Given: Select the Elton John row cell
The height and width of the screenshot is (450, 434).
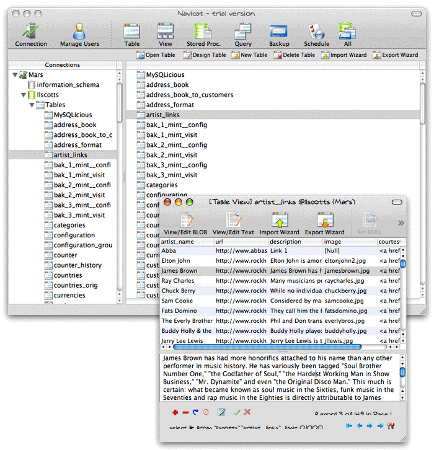Looking at the screenshot, I should (x=187, y=261).
